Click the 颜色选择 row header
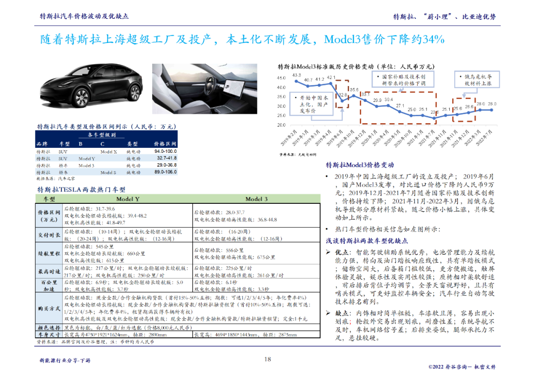 click(49, 328)
